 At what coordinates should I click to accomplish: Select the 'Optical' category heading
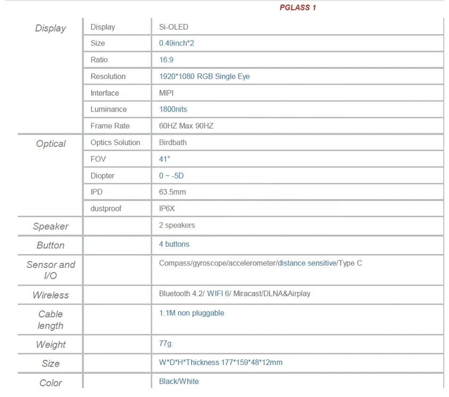[x=51, y=144]
